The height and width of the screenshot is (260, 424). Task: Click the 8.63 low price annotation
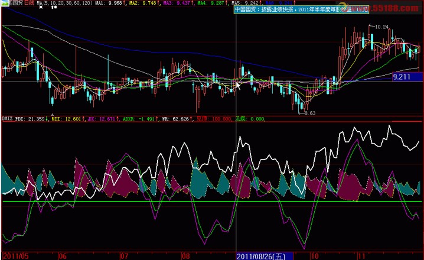tap(309, 113)
